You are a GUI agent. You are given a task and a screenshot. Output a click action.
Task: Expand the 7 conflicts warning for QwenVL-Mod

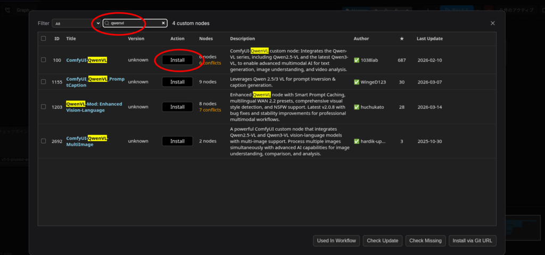tap(210, 110)
